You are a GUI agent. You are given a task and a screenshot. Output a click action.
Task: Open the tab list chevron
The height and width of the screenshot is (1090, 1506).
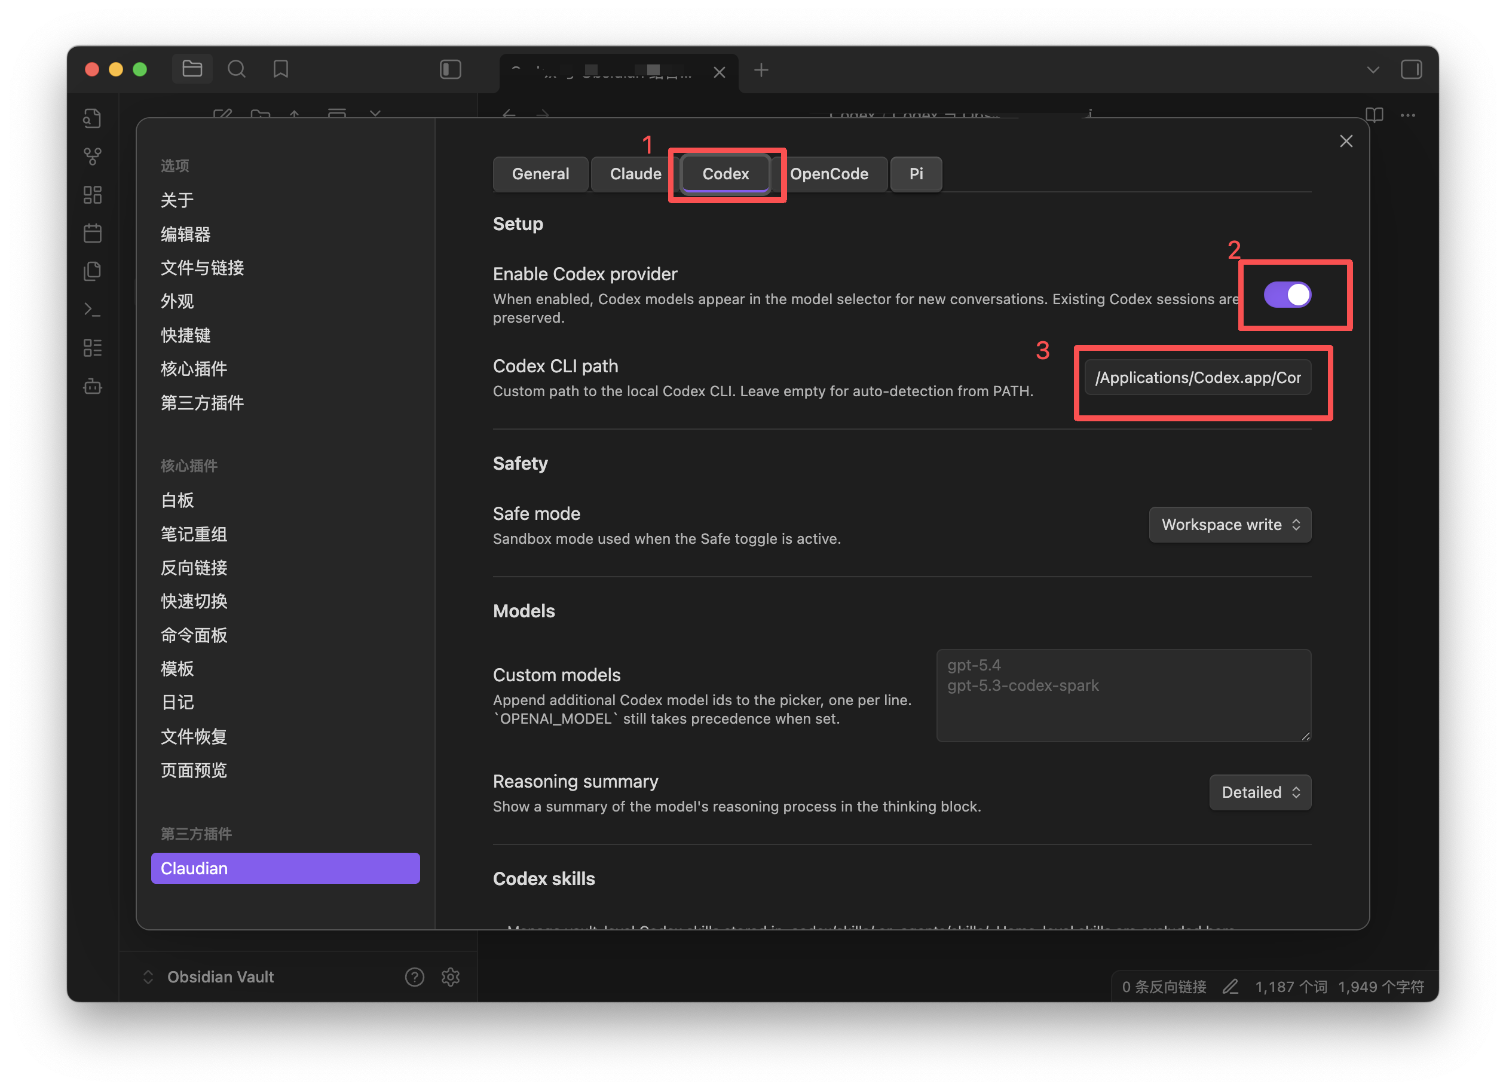(1373, 70)
